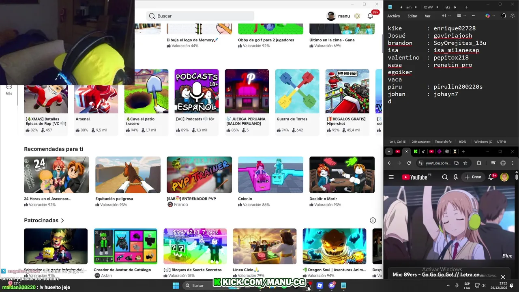Close the YouTube miniplayer mix bar
The width and height of the screenshot is (519, 292).
pos(503,277)
